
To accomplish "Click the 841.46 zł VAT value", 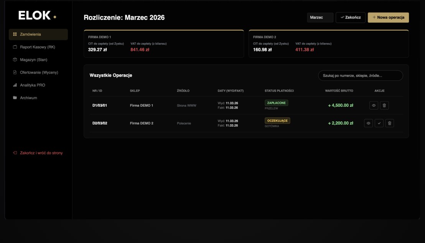I will tap(140, 50).
